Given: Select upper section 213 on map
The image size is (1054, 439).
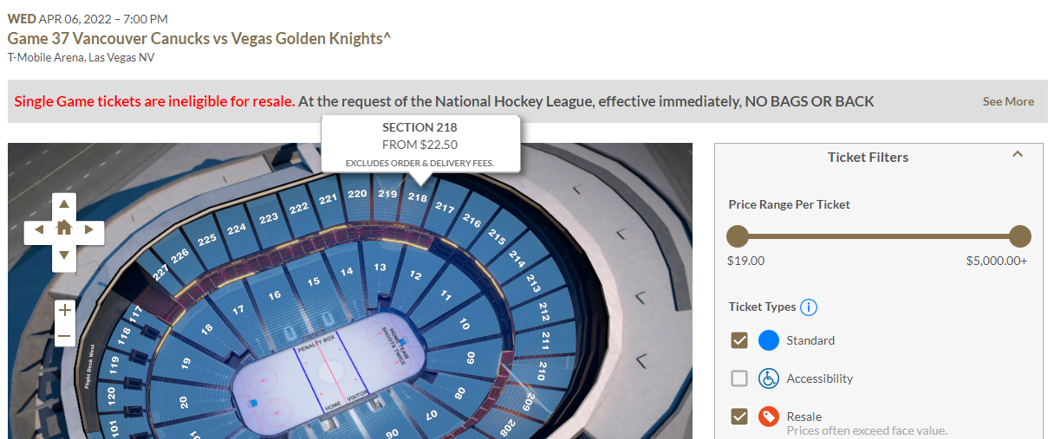Looking at the screenshot, I should coord(532,287).
